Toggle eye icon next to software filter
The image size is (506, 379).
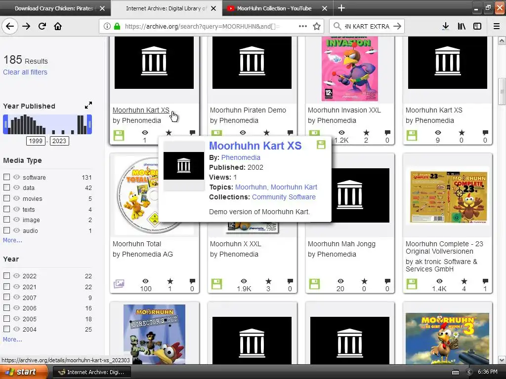[16, 177]
